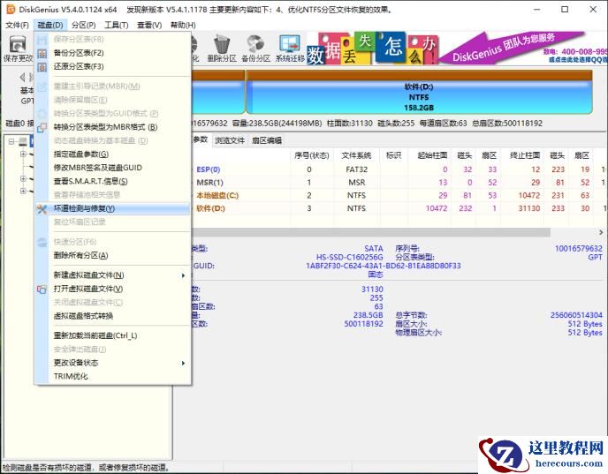Click the 文件系统 column header
Screen dimensions: 608x474
(356, 155)
